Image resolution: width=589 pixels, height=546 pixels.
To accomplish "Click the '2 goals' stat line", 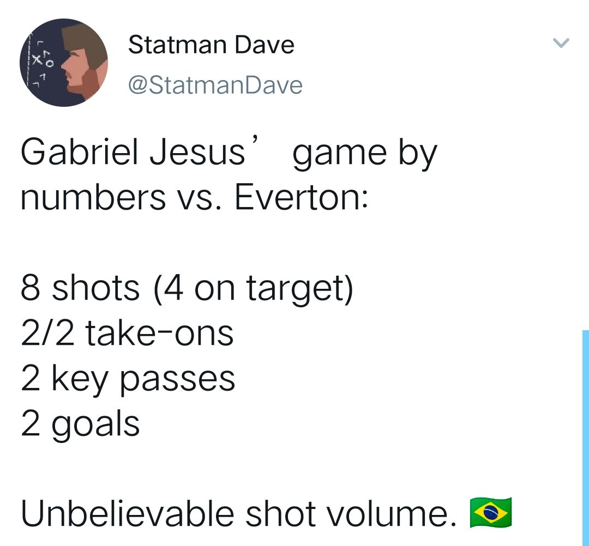I will pyautogui.click(x=80, y=425).
